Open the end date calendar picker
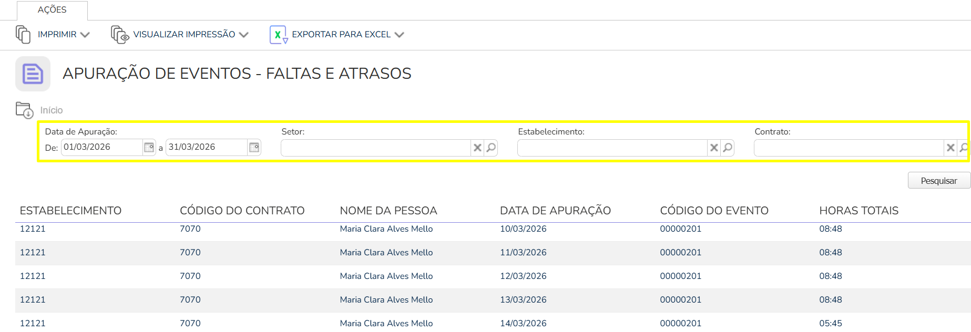 point(254,148)
